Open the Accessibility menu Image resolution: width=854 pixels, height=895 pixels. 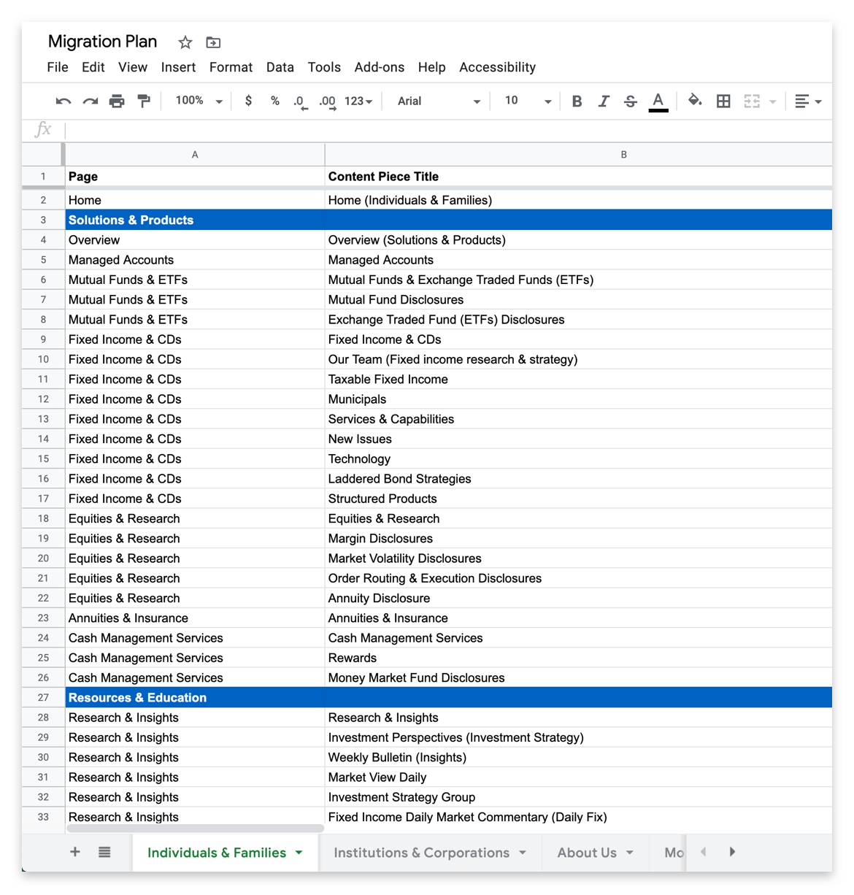pyautogui.click(x=497, y=67)
